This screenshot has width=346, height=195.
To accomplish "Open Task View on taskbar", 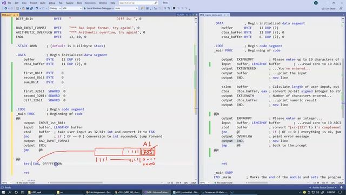I will (23, 192).
